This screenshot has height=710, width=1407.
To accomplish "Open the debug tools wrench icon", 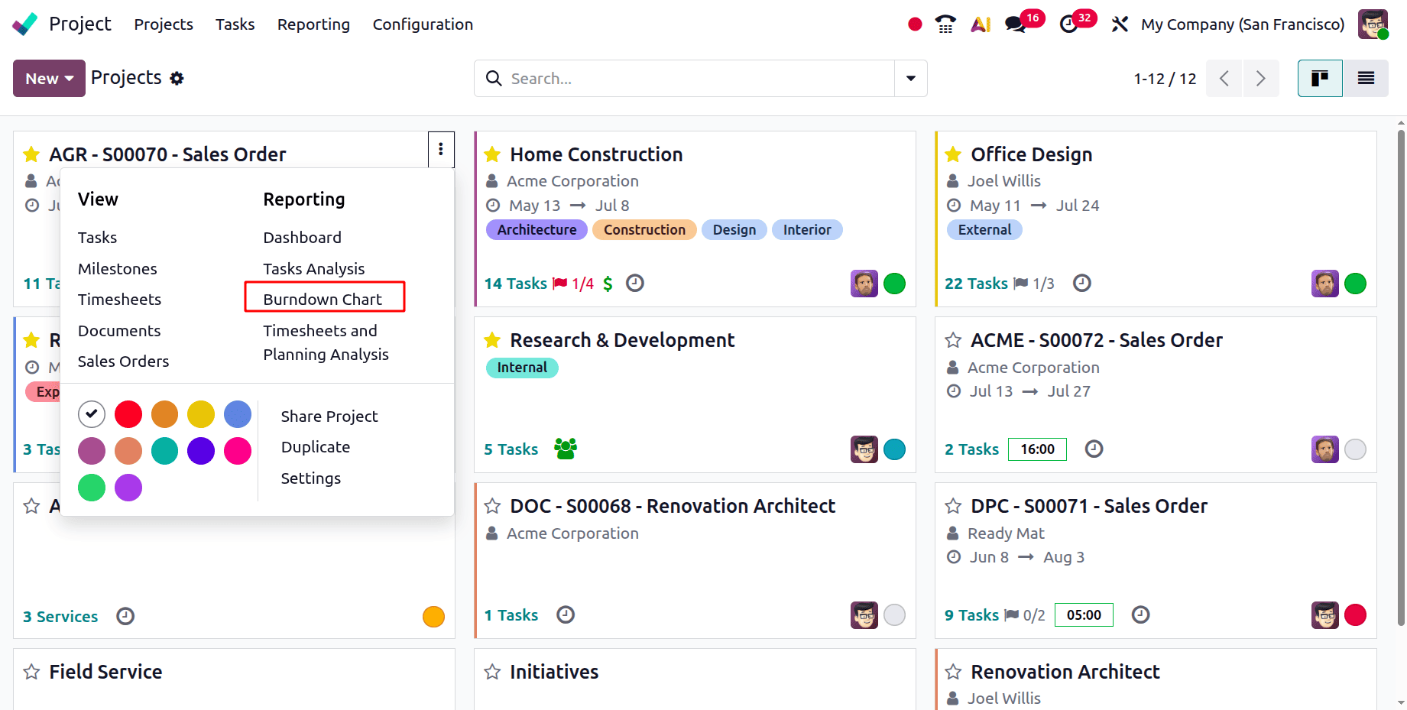I will (x=1120, y=24).
